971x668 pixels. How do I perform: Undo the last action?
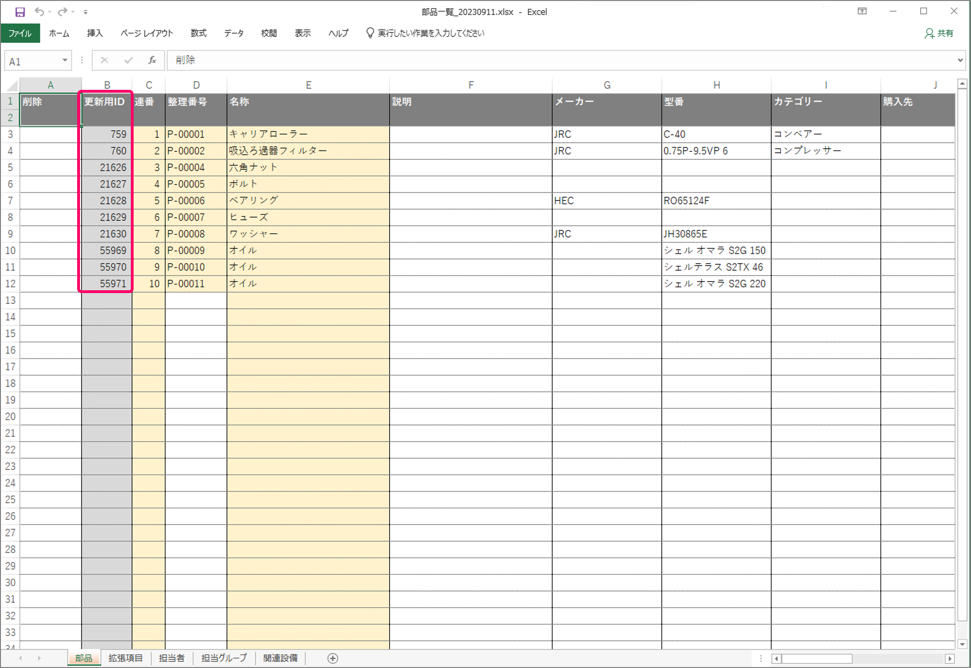pyautogui.click(x=40, y=11)
